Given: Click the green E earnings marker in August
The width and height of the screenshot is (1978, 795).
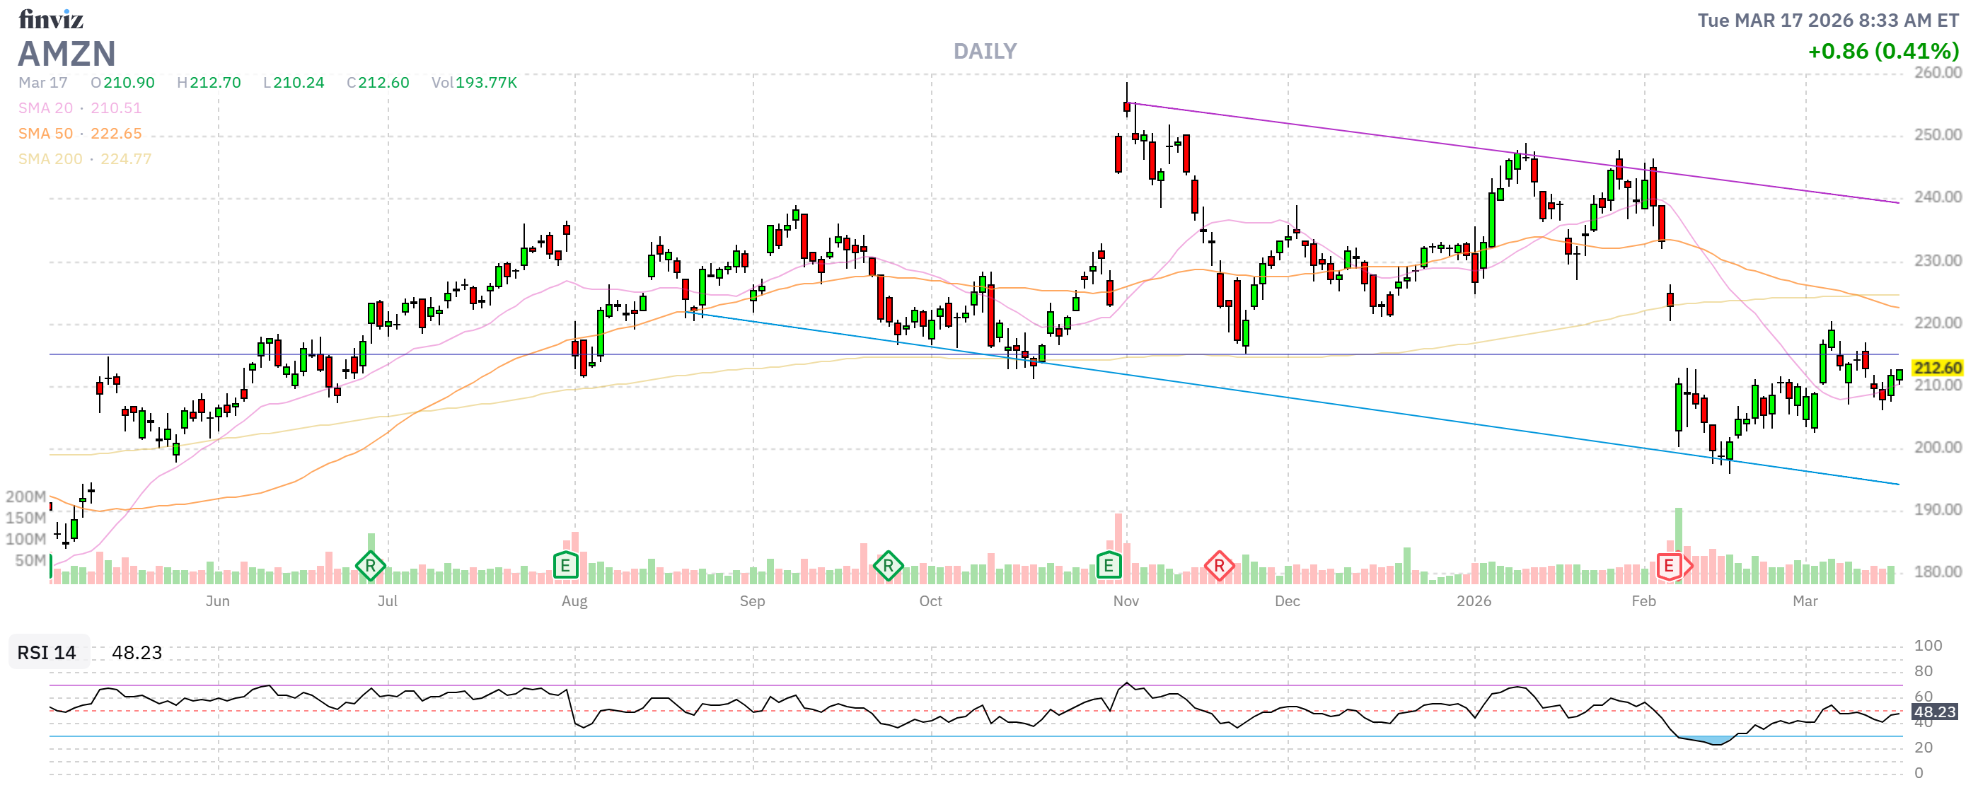Looking at the screenshot, I should pyautogui.click(x=565, y=567).
